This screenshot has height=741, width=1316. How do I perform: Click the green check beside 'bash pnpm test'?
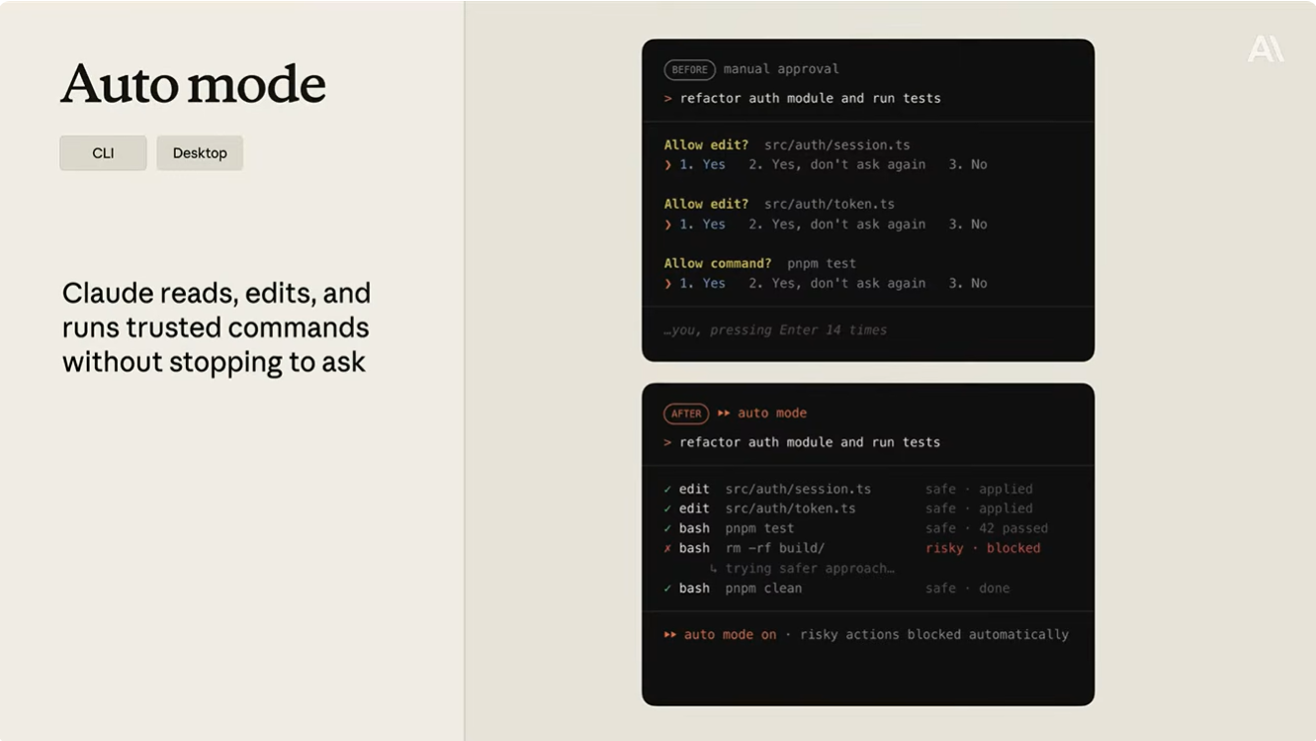click(x=668, y=528)
